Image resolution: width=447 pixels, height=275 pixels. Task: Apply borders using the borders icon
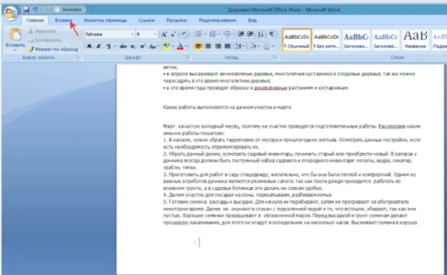click(x=266, y=46)
